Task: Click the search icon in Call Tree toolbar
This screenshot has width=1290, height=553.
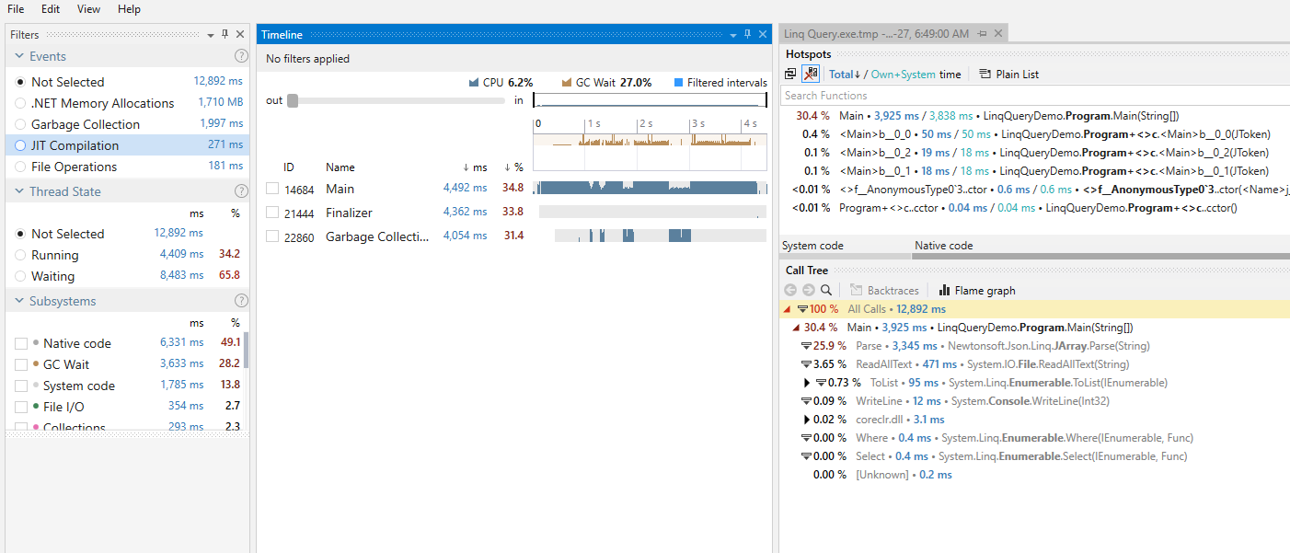Action: coord(825,290)
